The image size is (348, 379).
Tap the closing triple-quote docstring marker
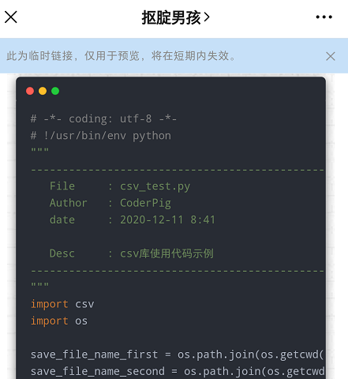(x=39, y=285)
